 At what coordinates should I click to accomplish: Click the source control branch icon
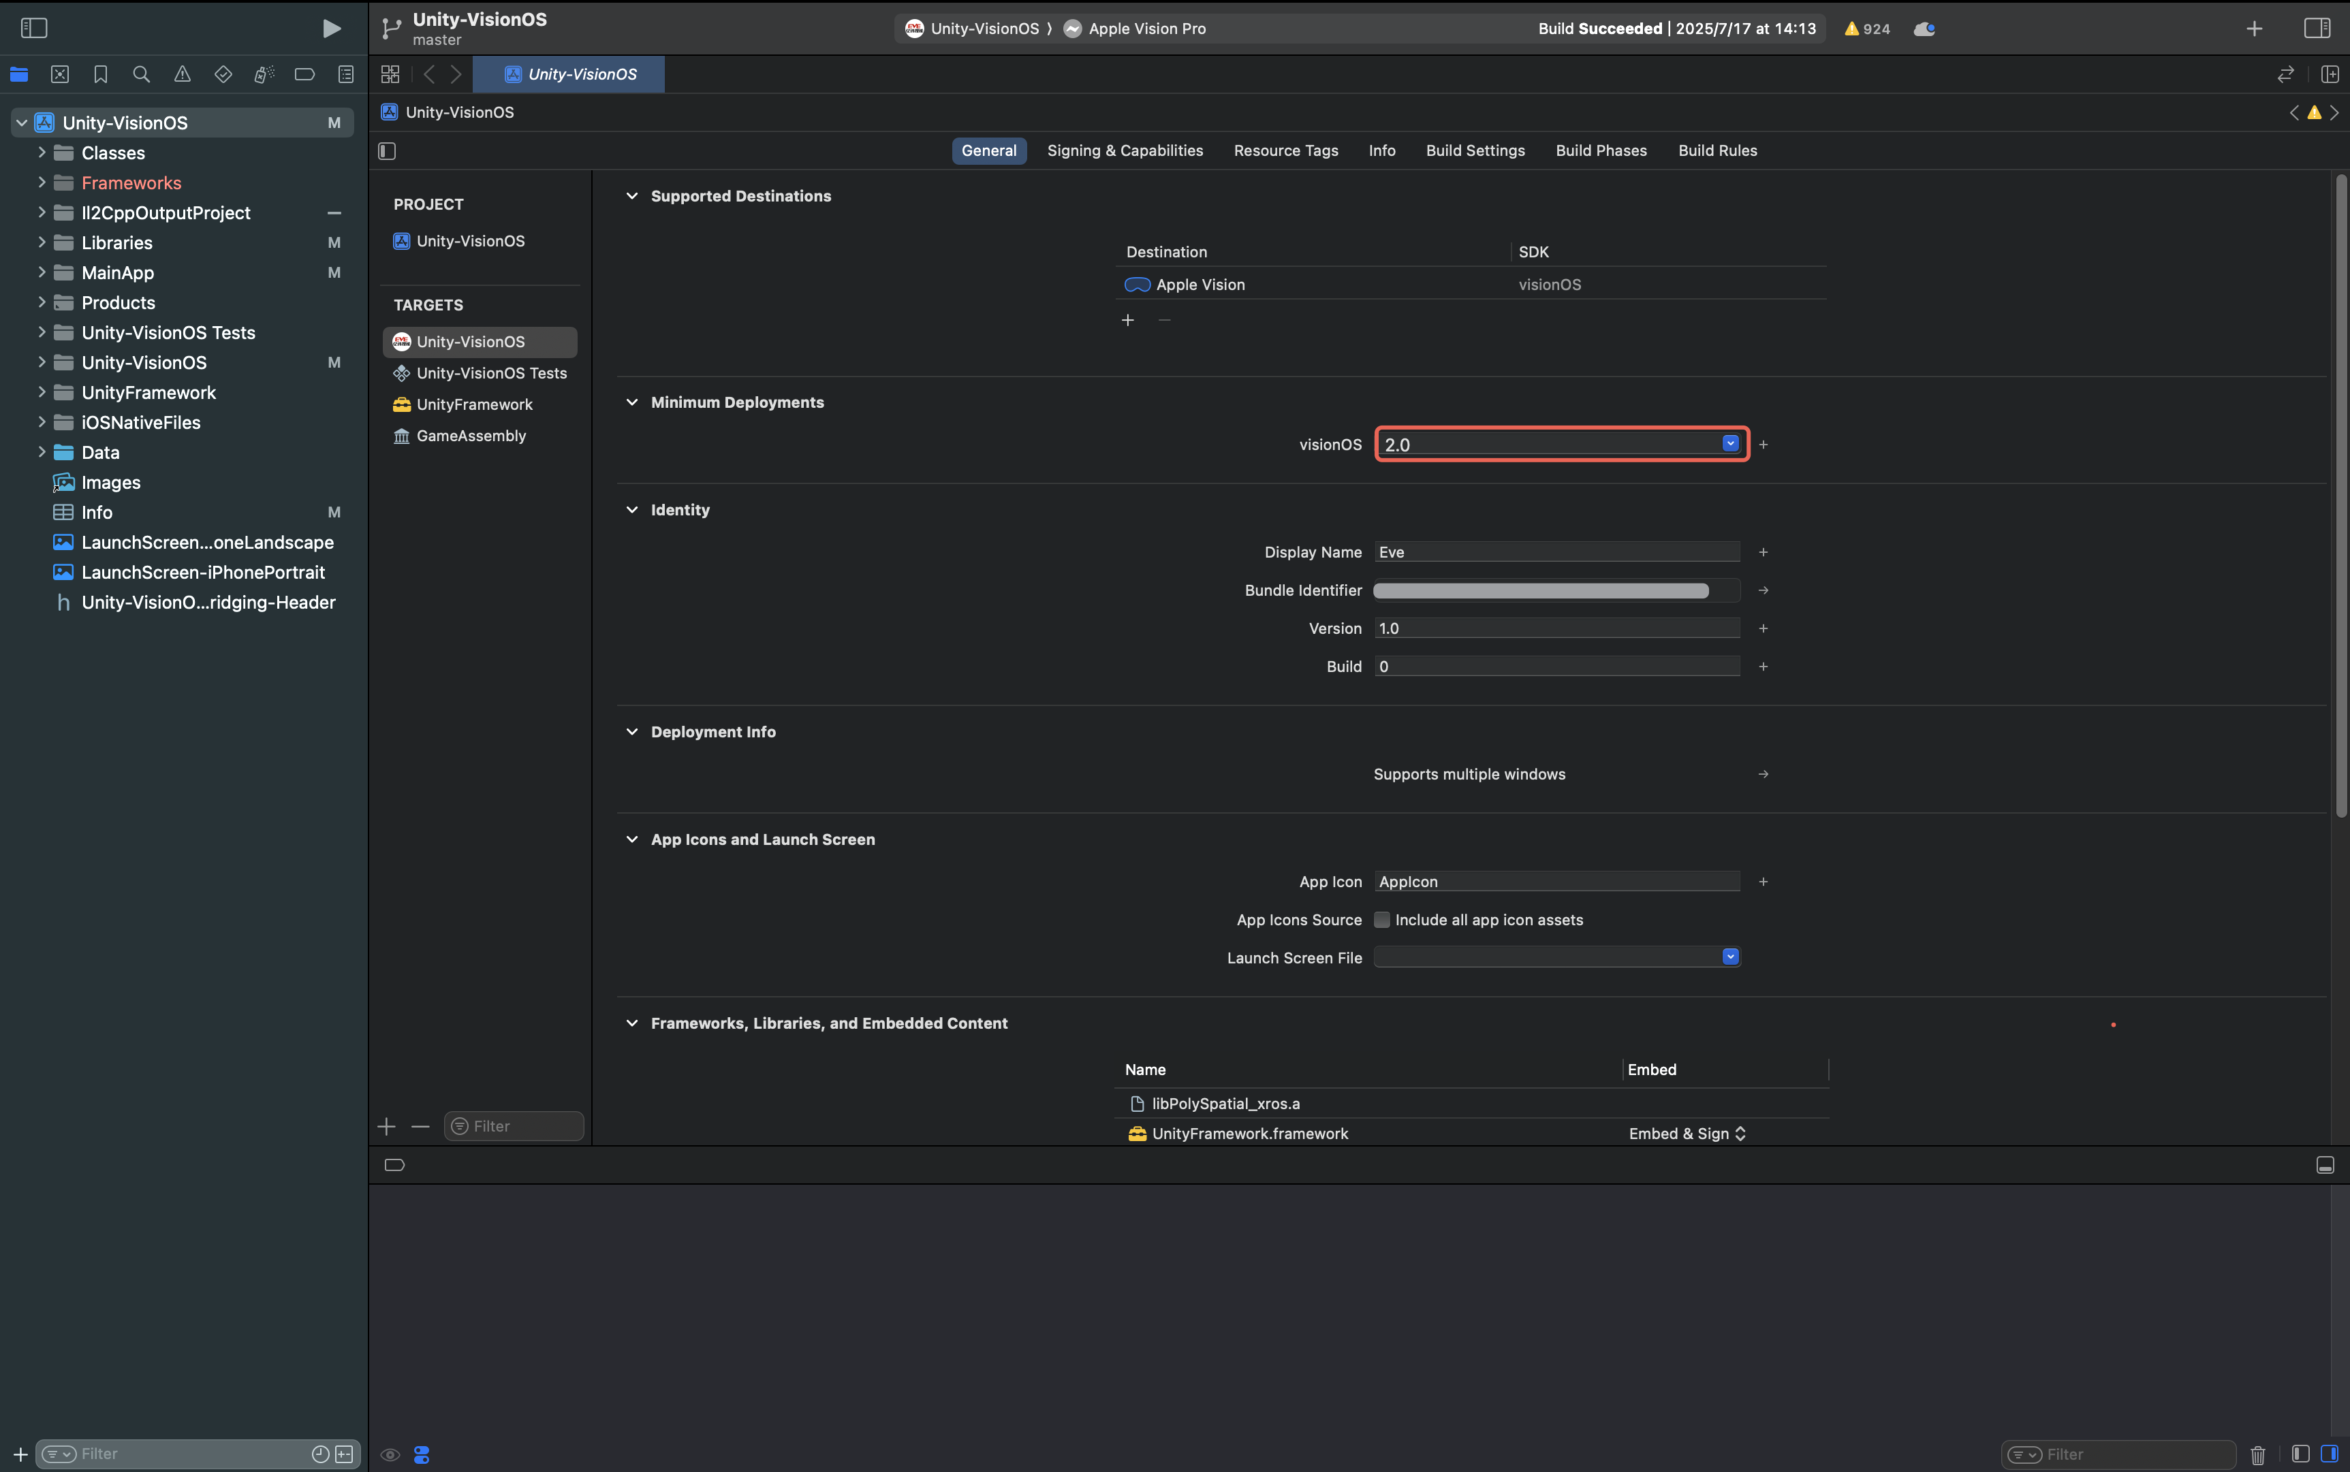(x=392, y=28)
